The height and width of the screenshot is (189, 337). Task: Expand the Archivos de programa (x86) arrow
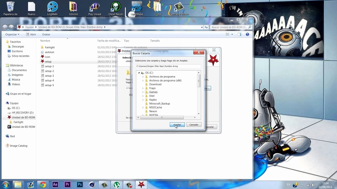click(x=143, y=81)
